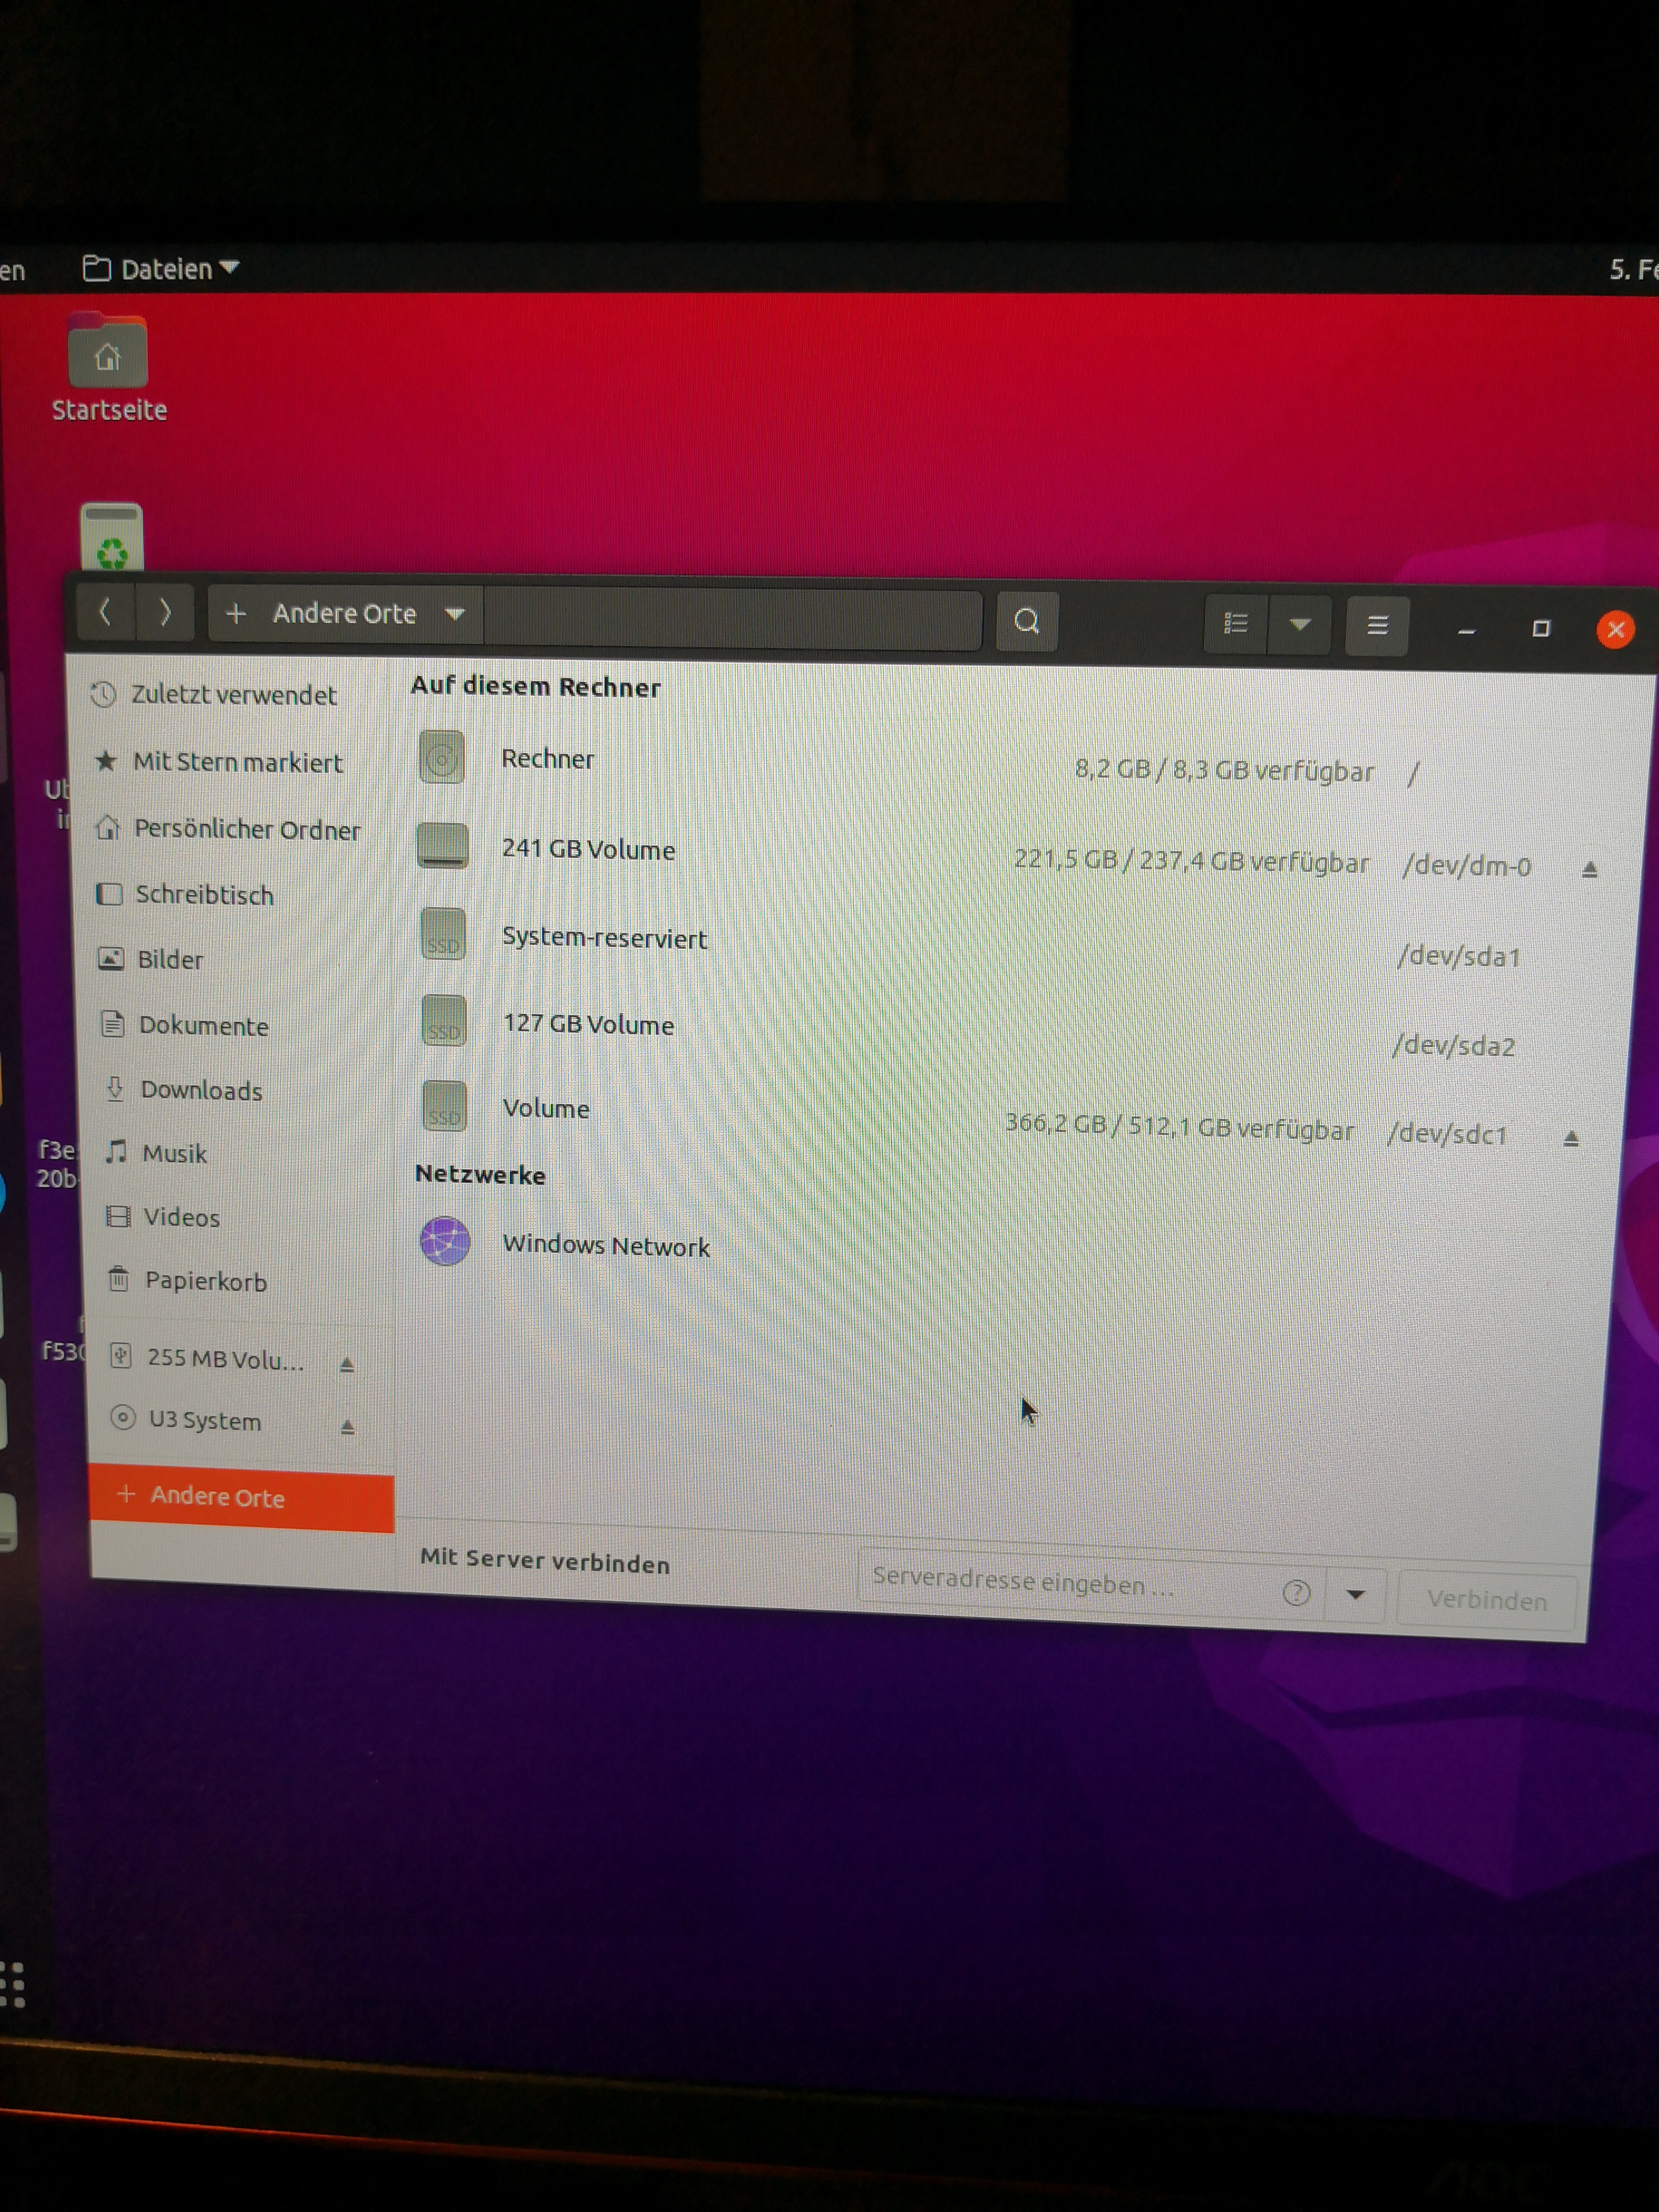
Task: Eject the 241 GB Volume
Action: coord(1589,869)
